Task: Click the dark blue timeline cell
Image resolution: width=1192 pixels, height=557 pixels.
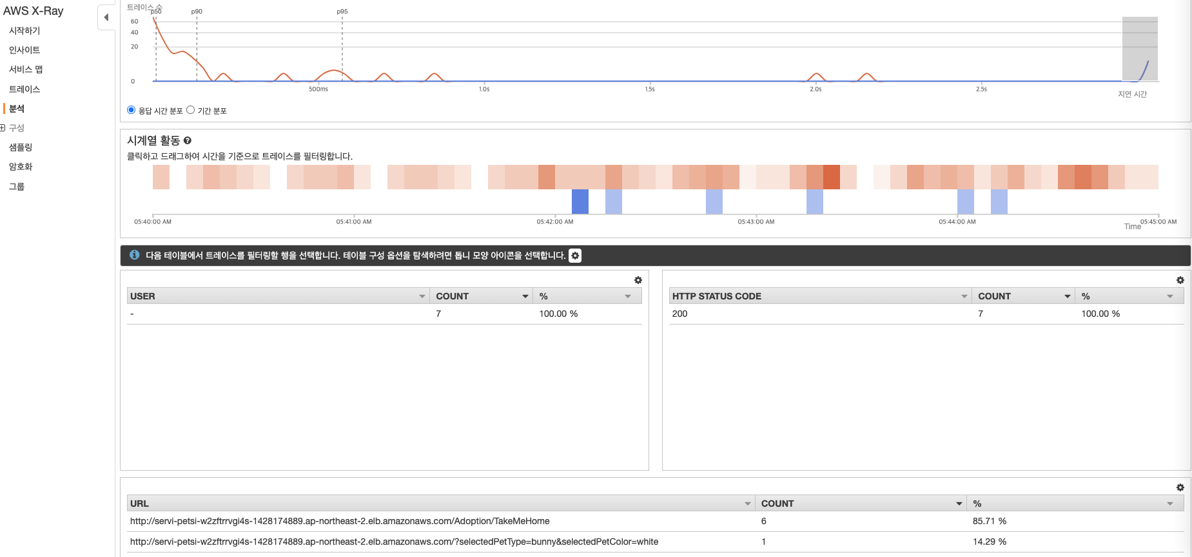Action: point(580,202)
